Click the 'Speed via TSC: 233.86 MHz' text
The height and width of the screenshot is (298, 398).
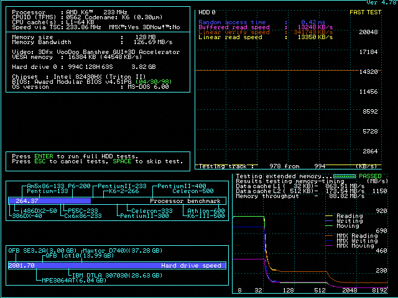click(57, 27)
